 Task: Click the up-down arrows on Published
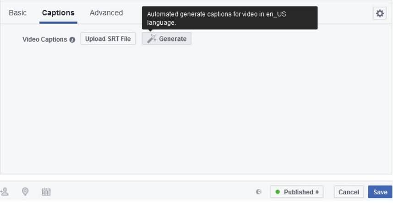click(317, 192)
